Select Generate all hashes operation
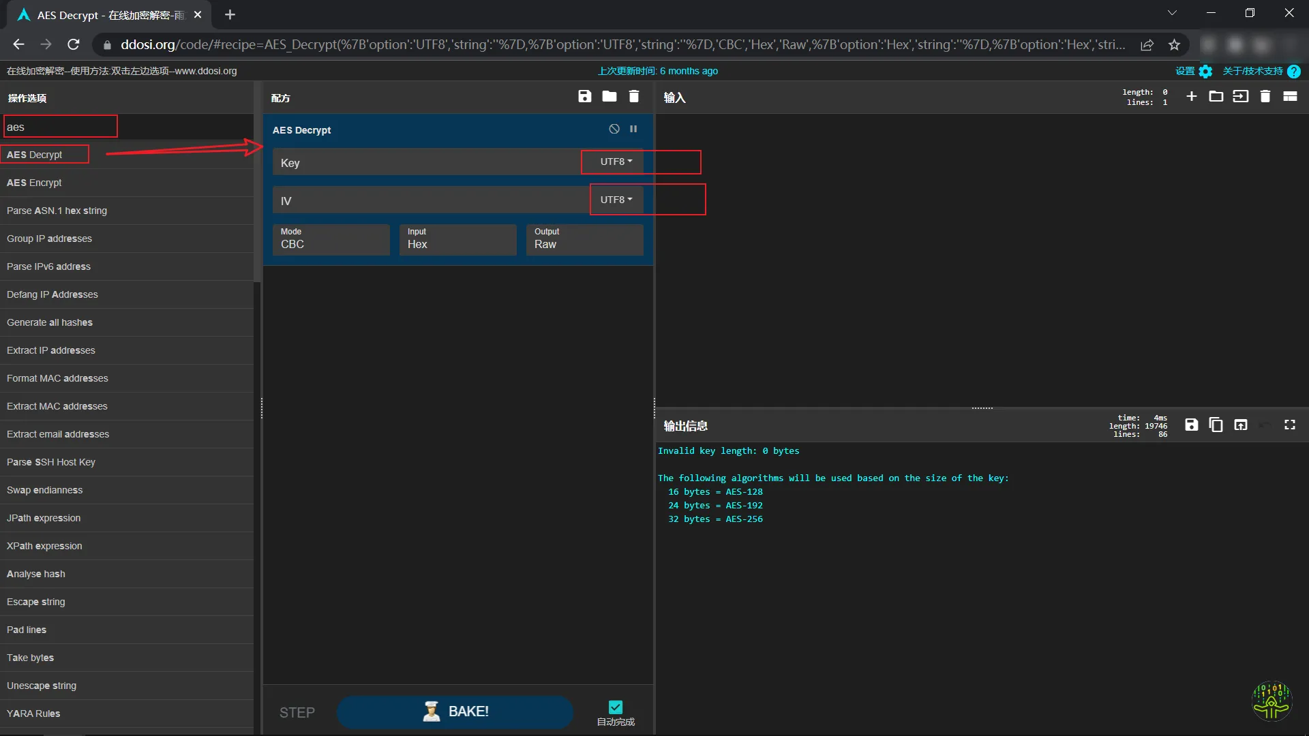The height and width of the screenshot is (736, 1309). pos(50,322)
